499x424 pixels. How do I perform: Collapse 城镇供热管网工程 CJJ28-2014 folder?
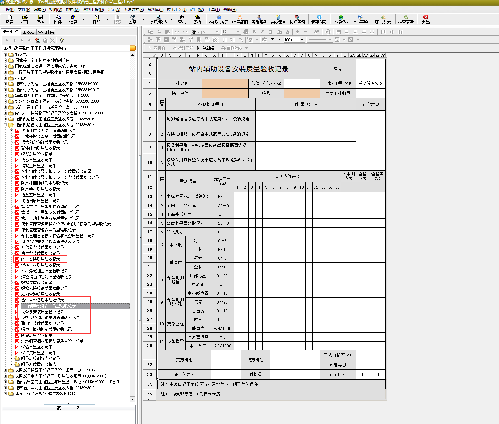5,125
